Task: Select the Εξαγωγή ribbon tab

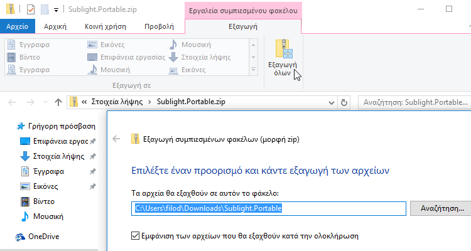Action: pos(243,26)
